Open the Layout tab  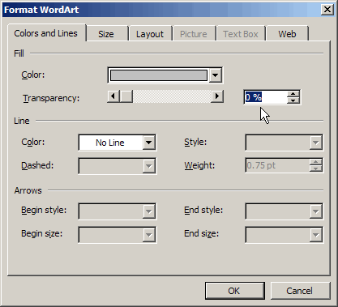click(150, 34)
